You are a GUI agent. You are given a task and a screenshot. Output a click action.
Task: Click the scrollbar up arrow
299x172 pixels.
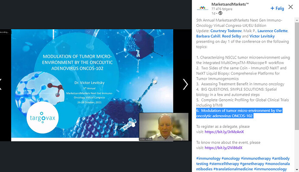pyautogui.click(x=297, y=20)
